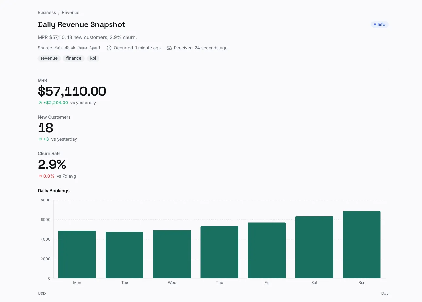
Task: Click the Daily Bookings chart heading
Action: [54, 191]
